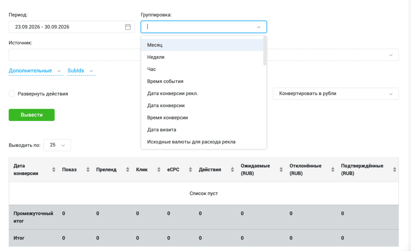411x251 pixels.
Task: Choose Исходные валюты для расхода рекла option
Action: [x=202, y=142]
